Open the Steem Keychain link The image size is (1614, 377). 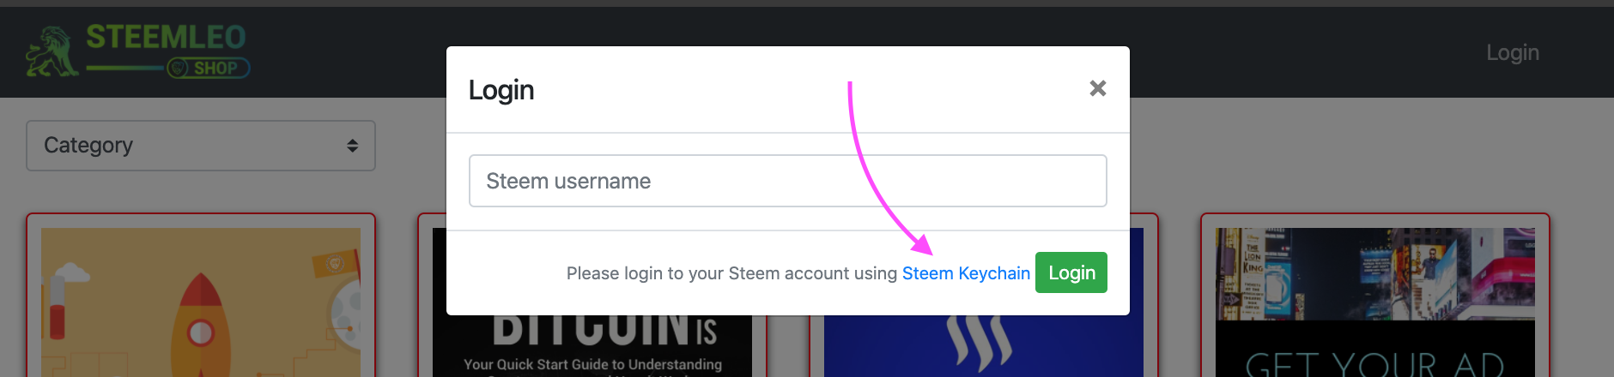point(965,273)
